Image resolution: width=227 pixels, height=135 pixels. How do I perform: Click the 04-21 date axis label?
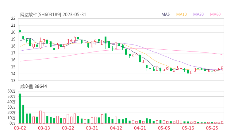point(140,128)
